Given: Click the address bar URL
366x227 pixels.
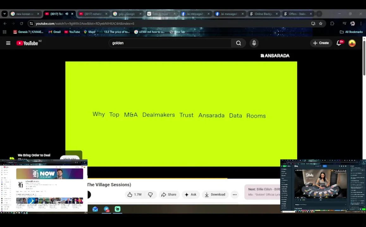Looking at the screenshot, I should [x=85, y=24].
